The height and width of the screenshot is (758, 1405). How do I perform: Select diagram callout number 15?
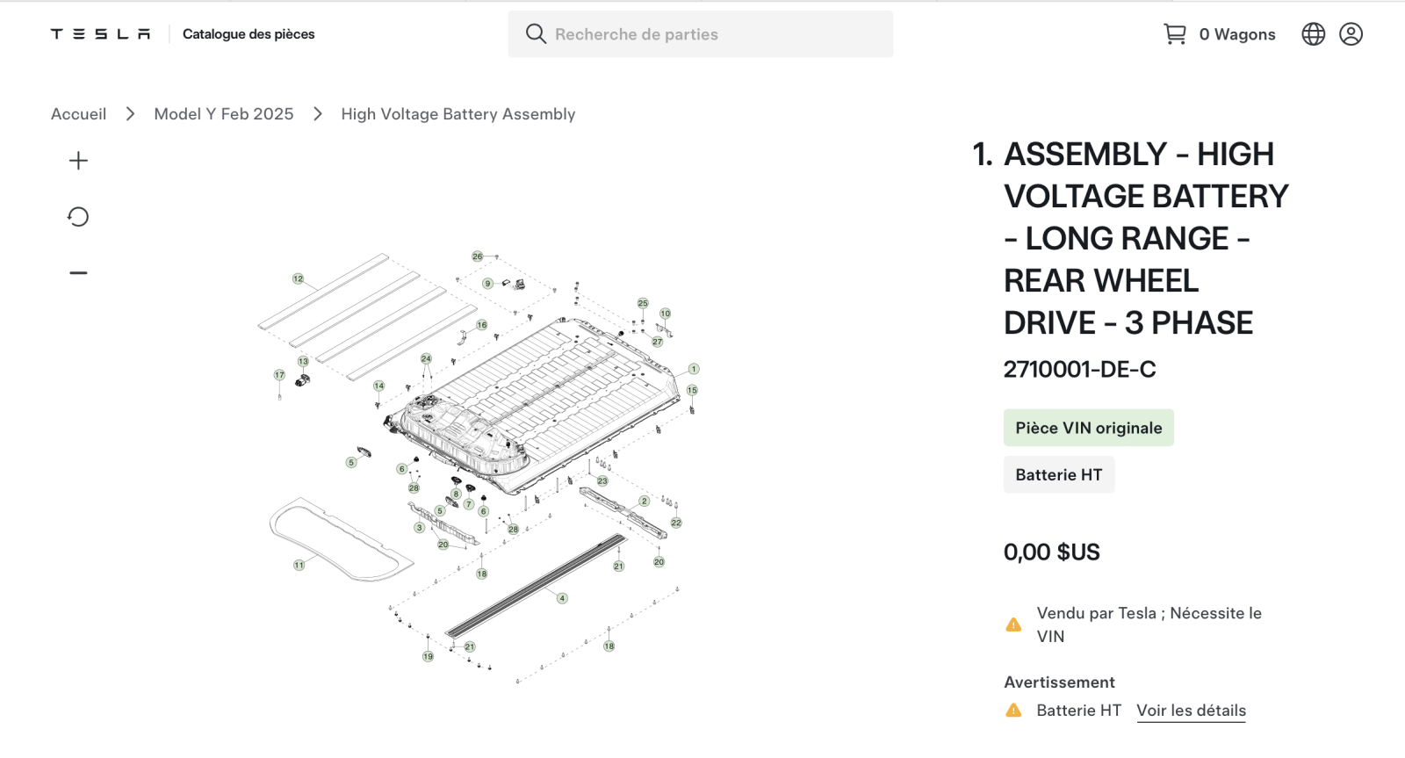click(692, 390)
